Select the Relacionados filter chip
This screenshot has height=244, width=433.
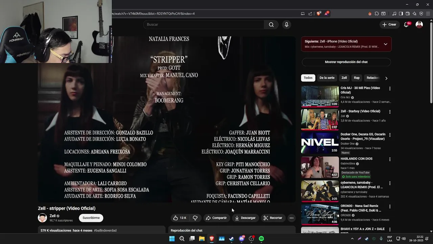click(x=373, y=78)
